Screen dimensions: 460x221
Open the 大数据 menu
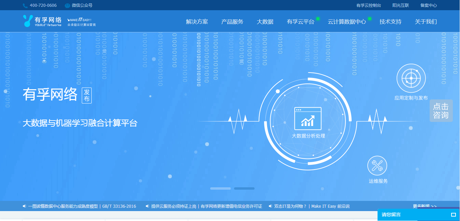click(265, 22)
